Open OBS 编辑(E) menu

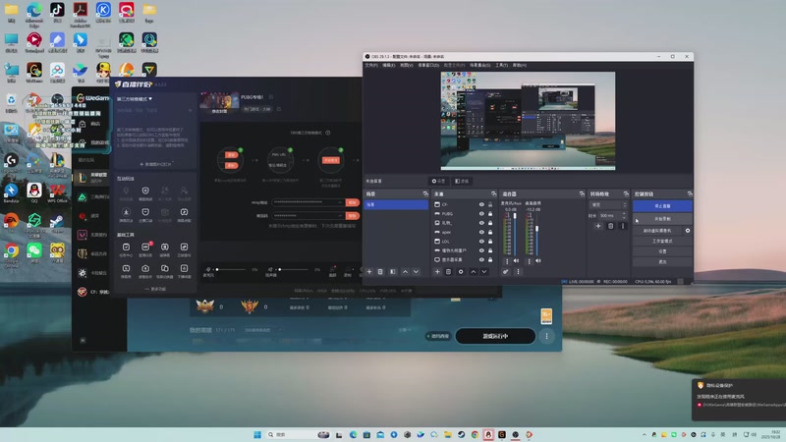coord(389,65)
